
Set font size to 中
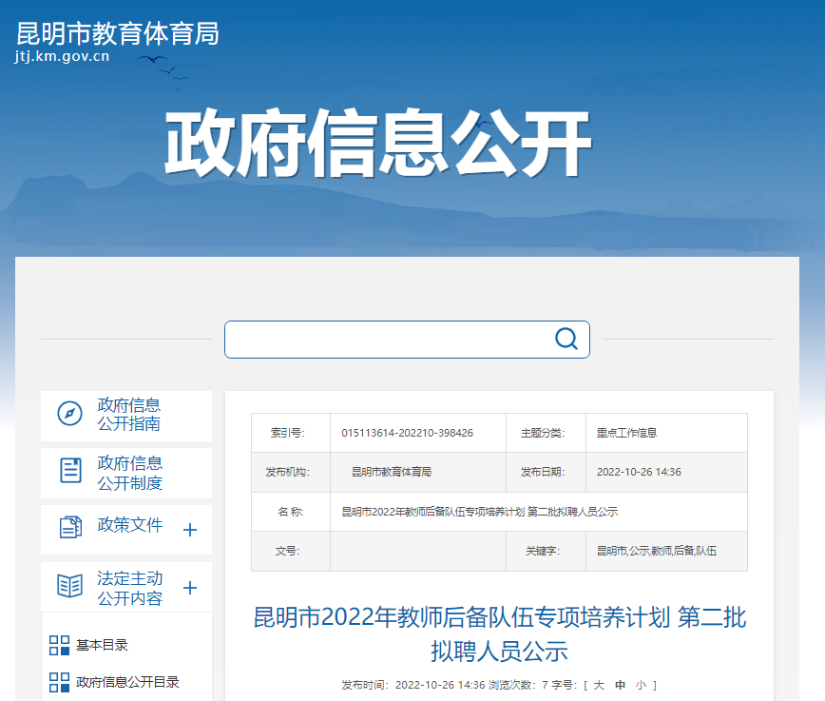(620, 685)
